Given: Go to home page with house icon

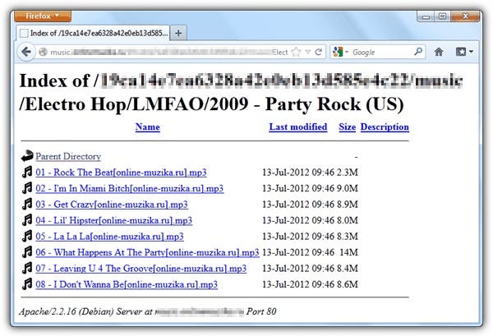Looking at the screenshot, I should point(439,52).
